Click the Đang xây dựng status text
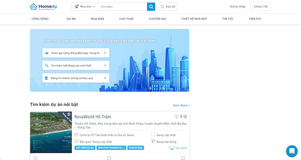This screenshot has height=160, width=301. 166,142
